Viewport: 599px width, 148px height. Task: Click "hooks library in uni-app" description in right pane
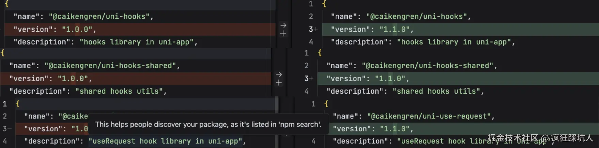point(454,42)
